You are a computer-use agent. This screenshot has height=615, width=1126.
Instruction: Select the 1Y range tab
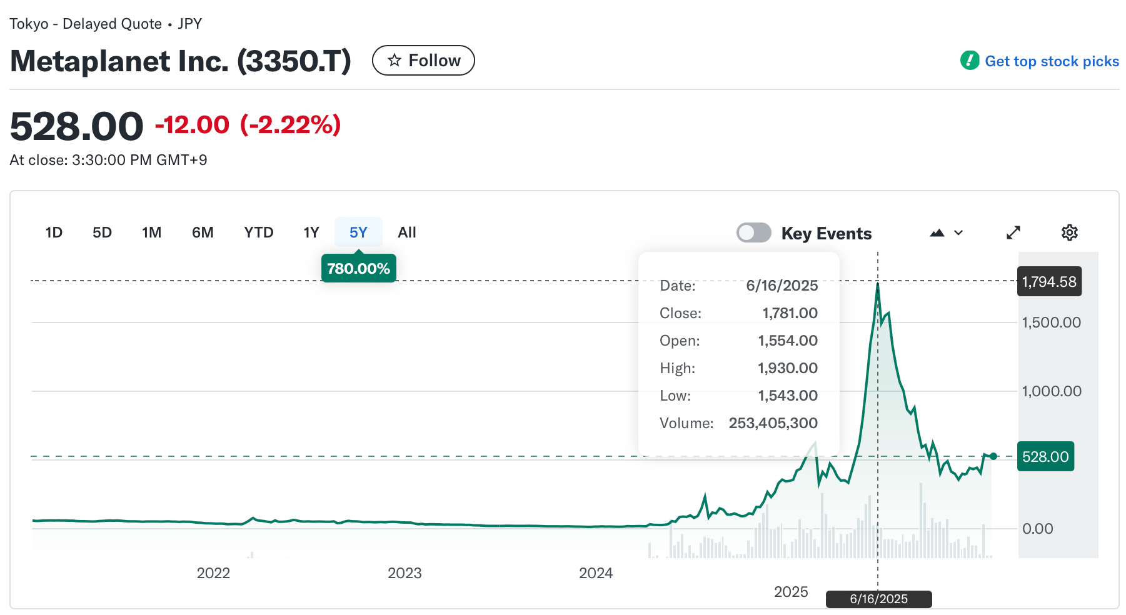point(311,232)
